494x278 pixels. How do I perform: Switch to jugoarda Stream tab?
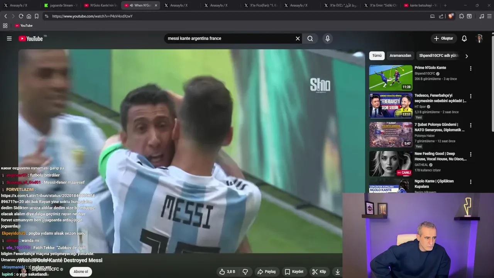tap(61, 5)
